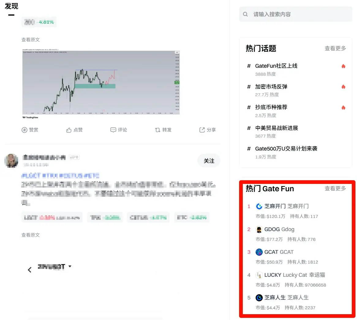Click 查看更多 in the 热门 Gate Fun panel
This screenshot has height=320, width=357.
(x=335, y=189)
